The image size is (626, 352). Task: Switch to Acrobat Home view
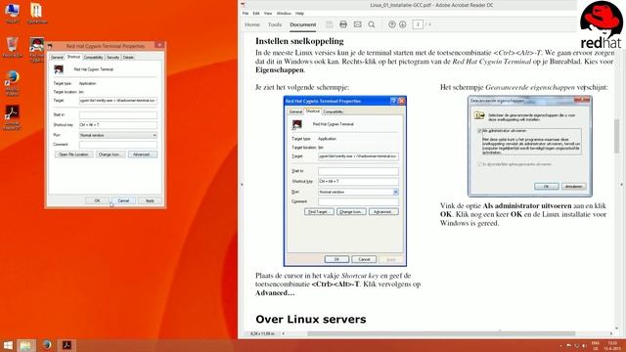pos(252,24)
